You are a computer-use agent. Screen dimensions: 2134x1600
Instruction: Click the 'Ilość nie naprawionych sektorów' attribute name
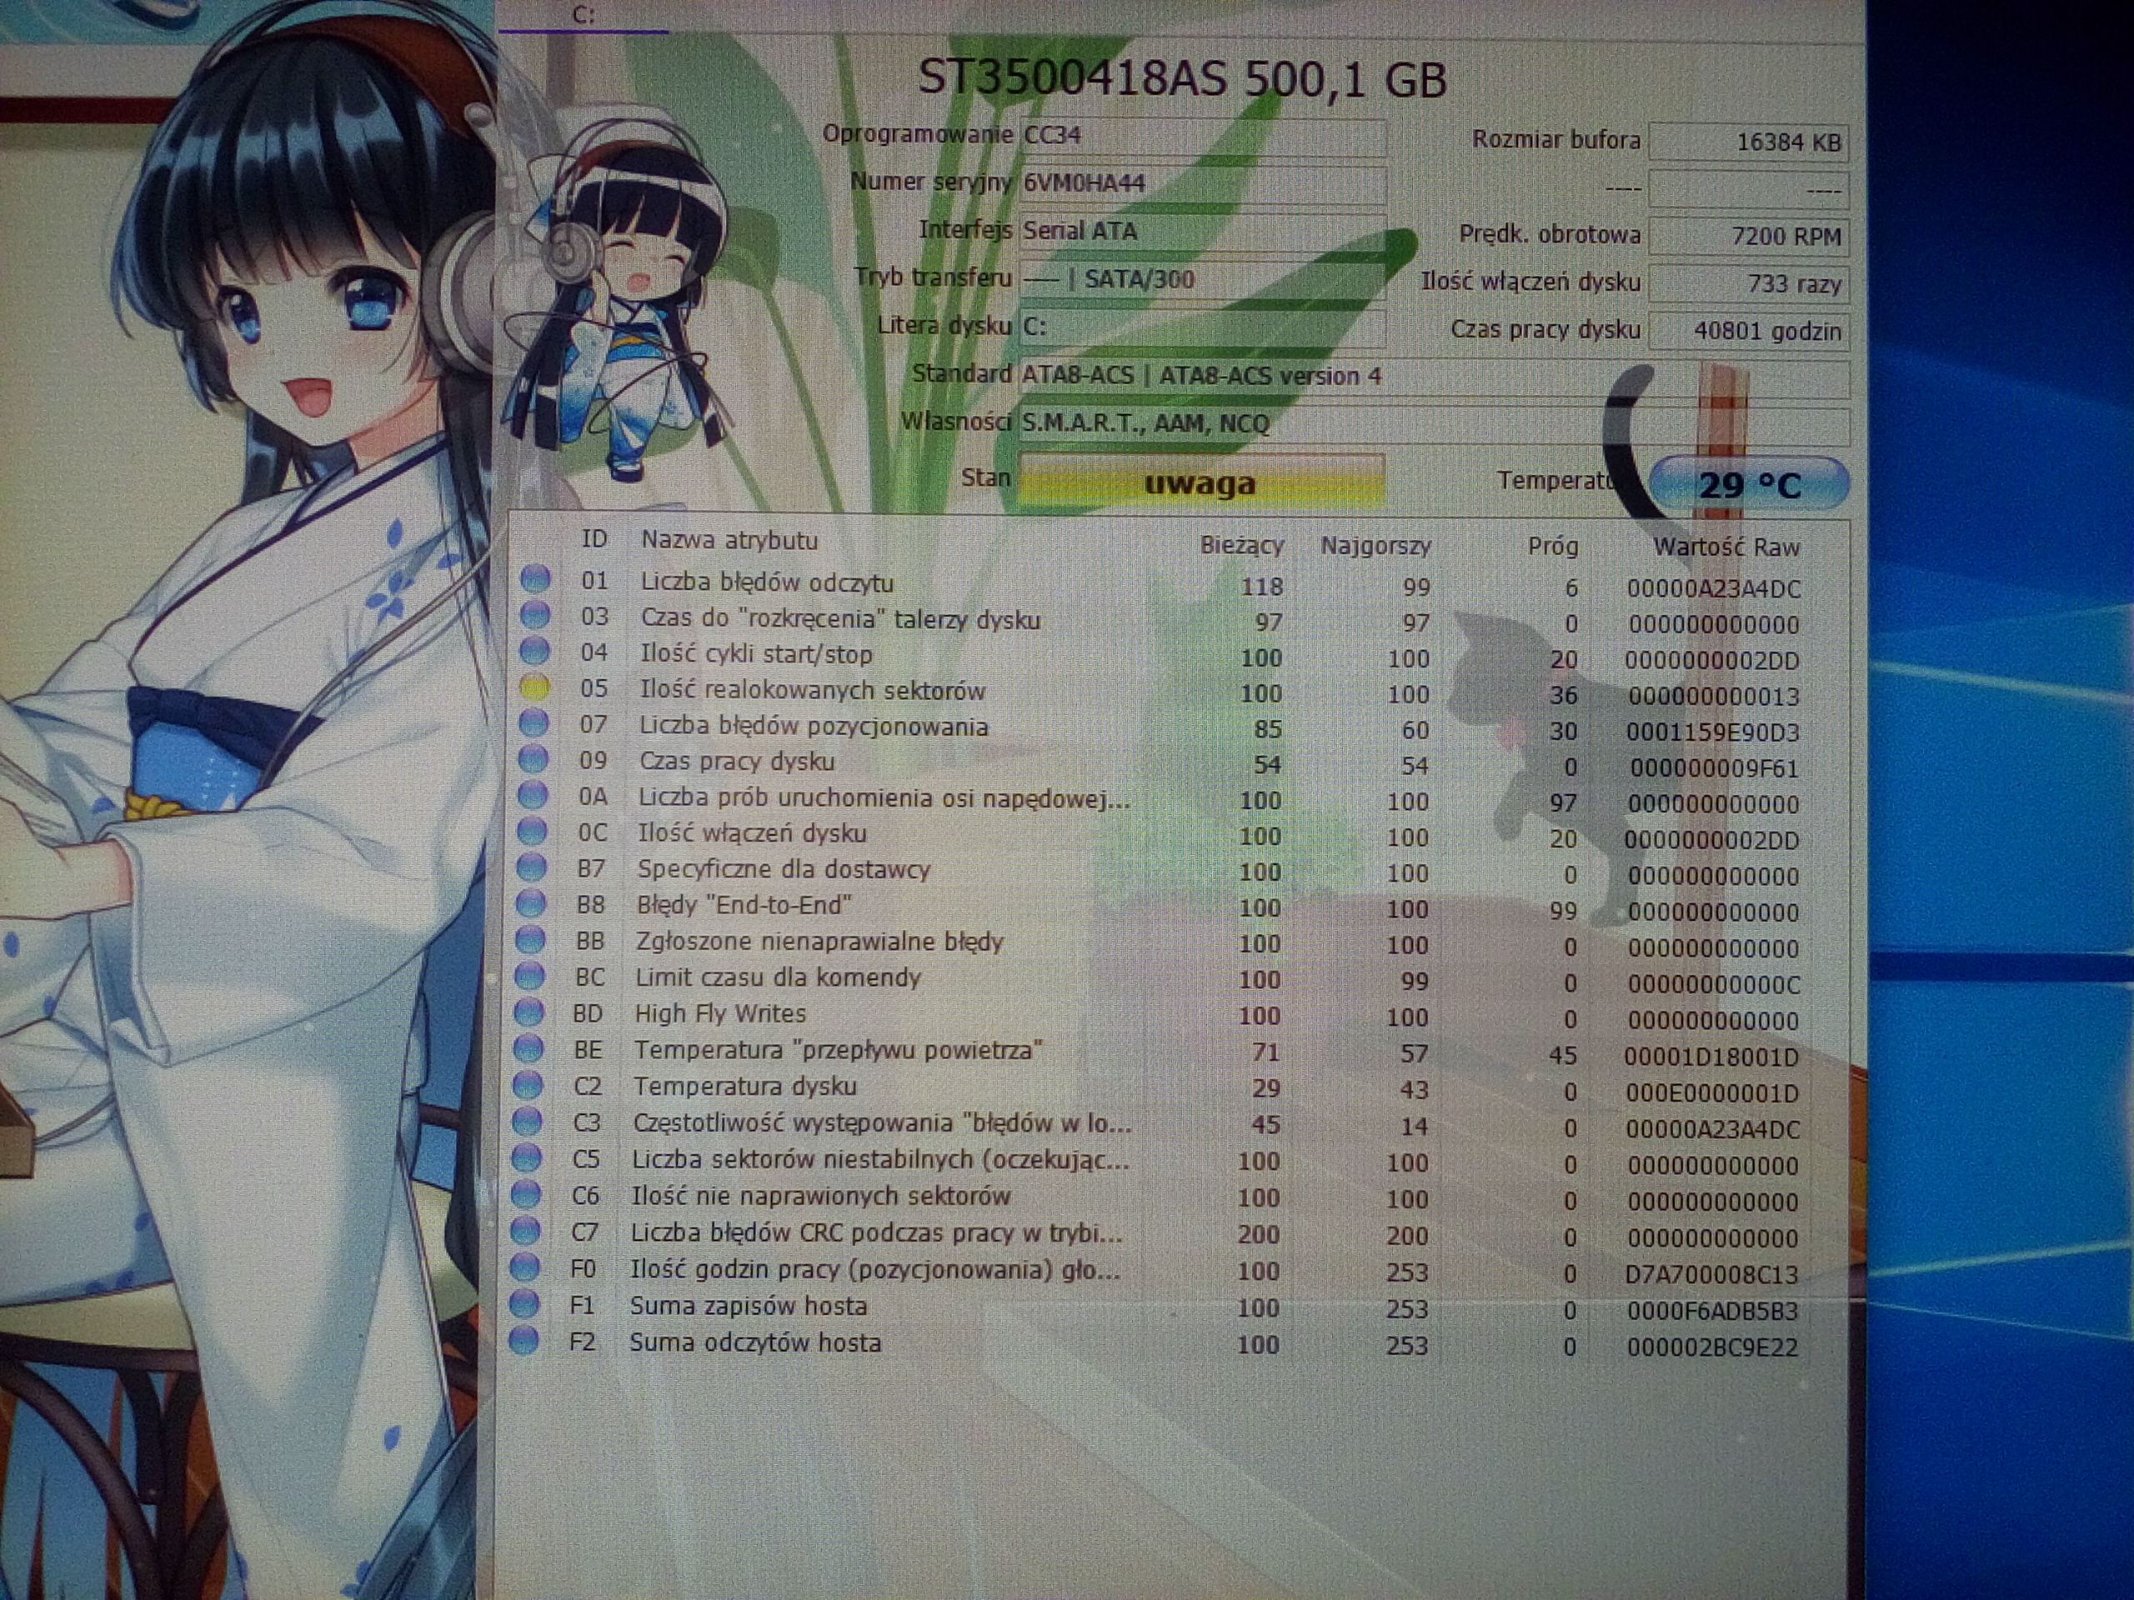pos(821,1196)
